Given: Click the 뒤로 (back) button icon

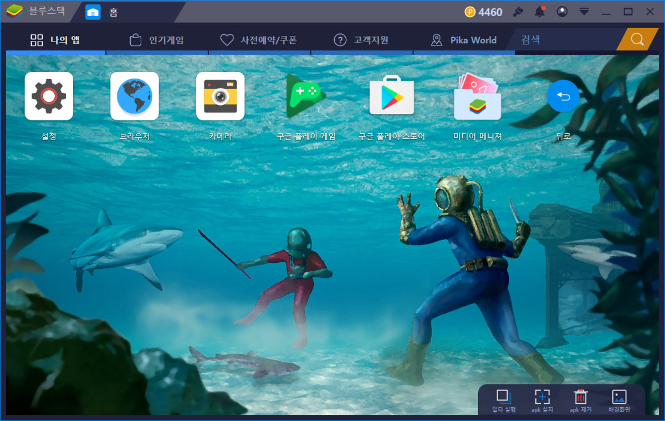Looking at the screenshot, I should click(x=563, y=96).
